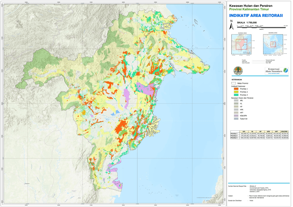Click the HPK legend swatch
Image resolution: width=293 pixels, height=207 pixels.
tap(235, 109)
